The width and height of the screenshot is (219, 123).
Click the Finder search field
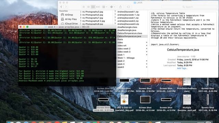pos(189,7)
